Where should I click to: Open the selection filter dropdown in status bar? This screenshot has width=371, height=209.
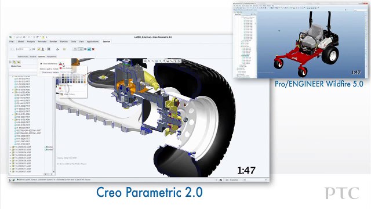point(266,180)
